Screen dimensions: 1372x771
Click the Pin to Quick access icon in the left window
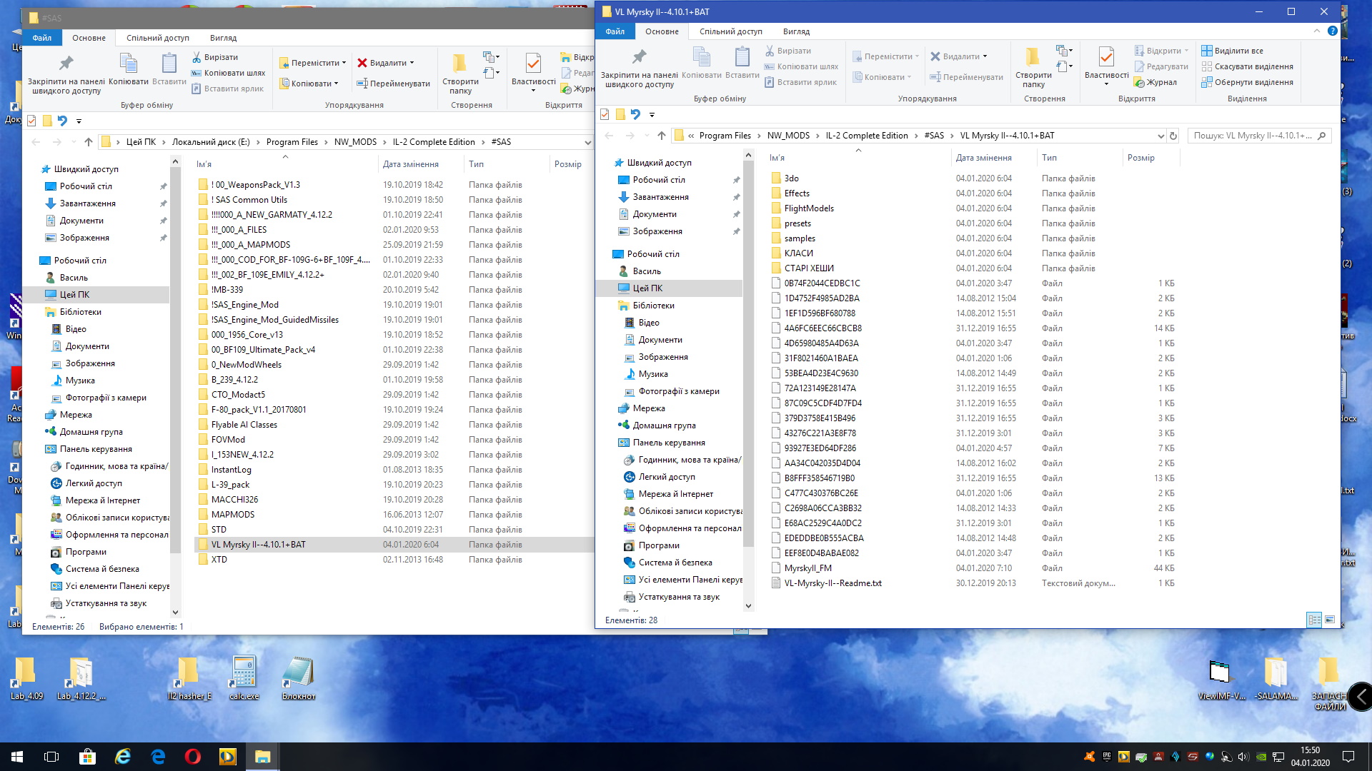[x=66, y=64]
